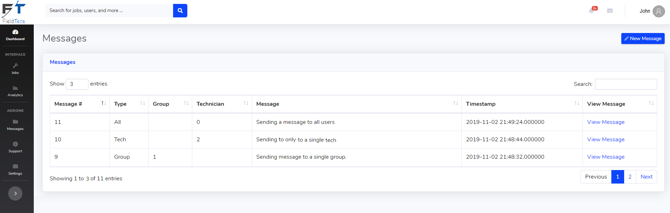Click John's user avatar icon
The height and width of the screenshot is (213, 670).
coord(659,11)
